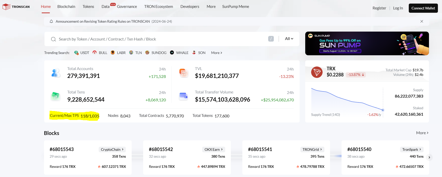
Task: Click flame icon beside 472.66507 TRX
Action: [x=397, y=167]
